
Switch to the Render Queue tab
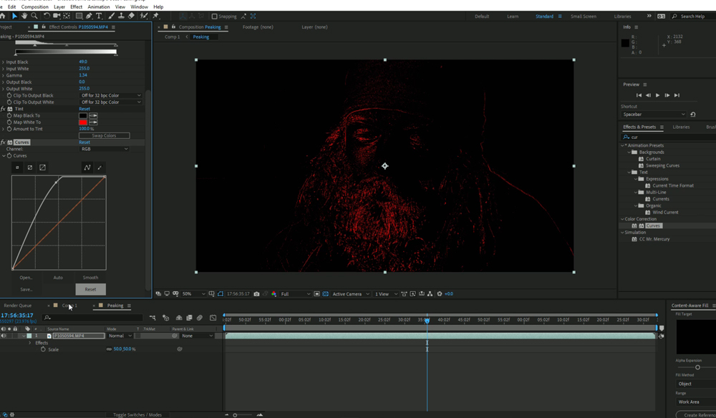tap(18, 306)
